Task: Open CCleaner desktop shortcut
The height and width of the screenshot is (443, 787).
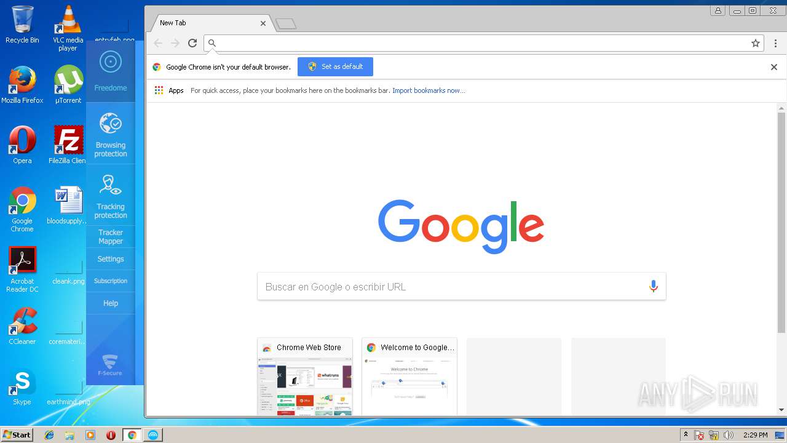Action: click(22, 326)
